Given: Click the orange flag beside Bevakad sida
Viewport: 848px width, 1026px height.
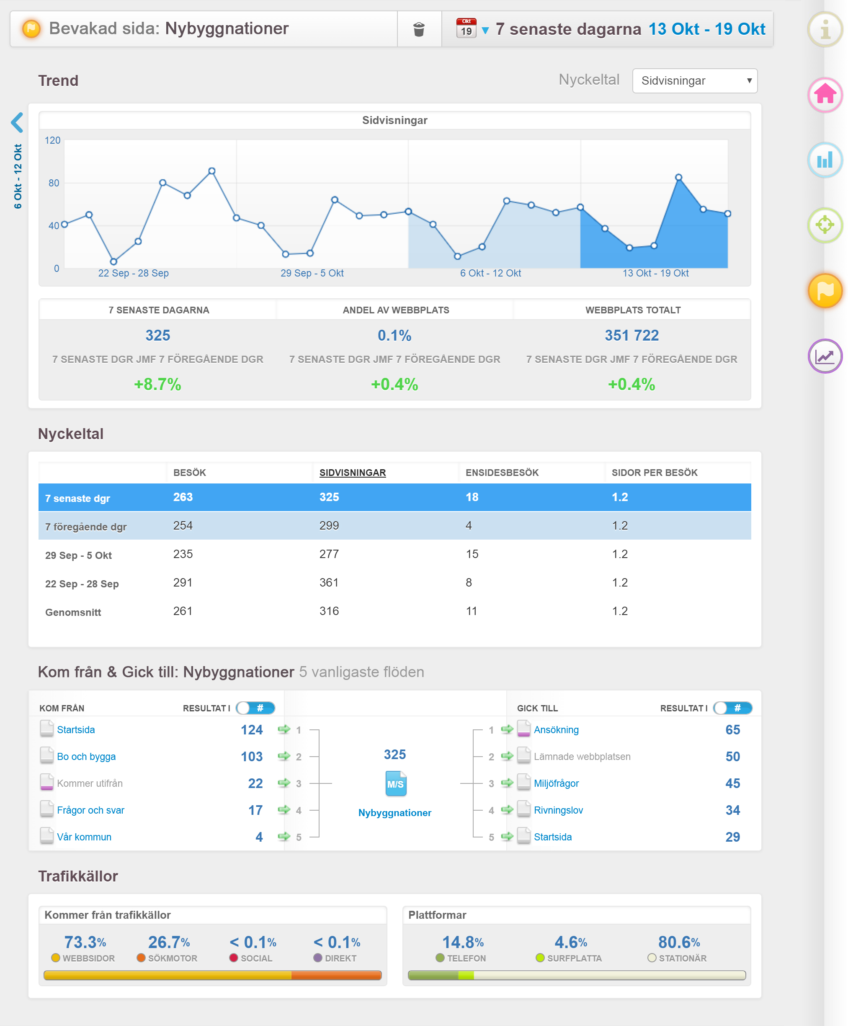Looking at the screenshot, I should pyautogui.click(x=31, y=28).
